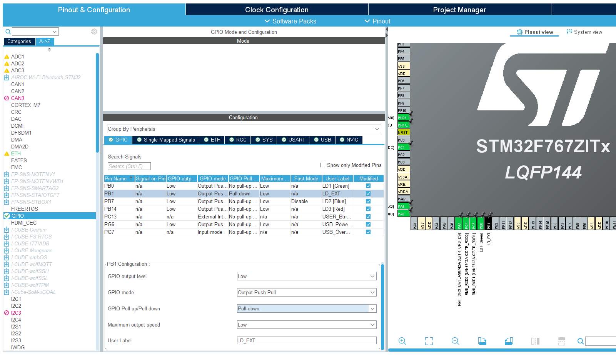Image resolution: width=616 pixels, height=355 pixels.
Task: Click warning icon beside ADC1
Action: pos(7,57)
